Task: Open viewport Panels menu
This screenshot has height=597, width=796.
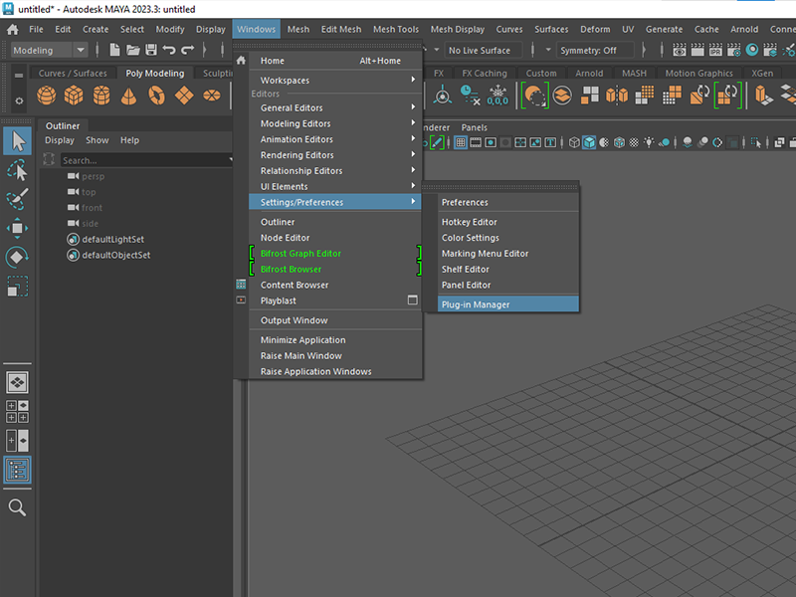Action: pyautogui.click(x=474, y=127)
